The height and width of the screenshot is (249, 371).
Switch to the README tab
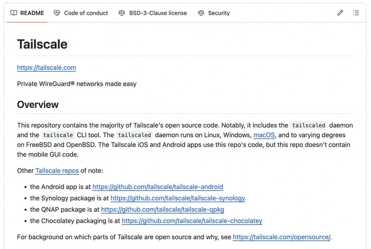[x=32, y=13]
